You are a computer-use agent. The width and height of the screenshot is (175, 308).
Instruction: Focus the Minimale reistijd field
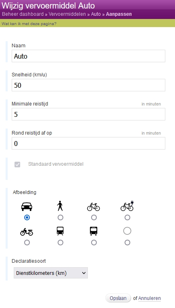click(88, 114)
